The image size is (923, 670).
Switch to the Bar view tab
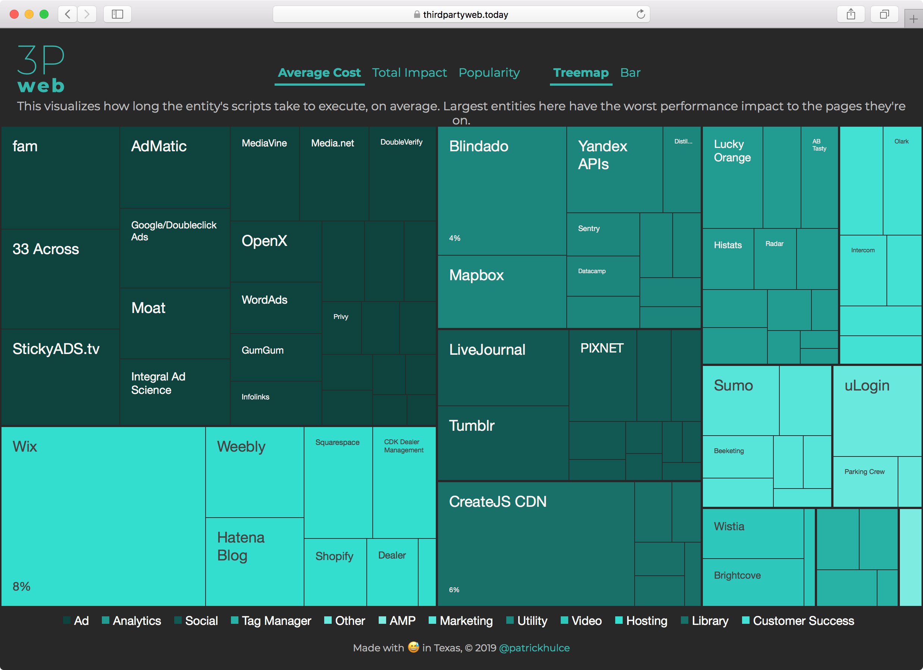631,73
